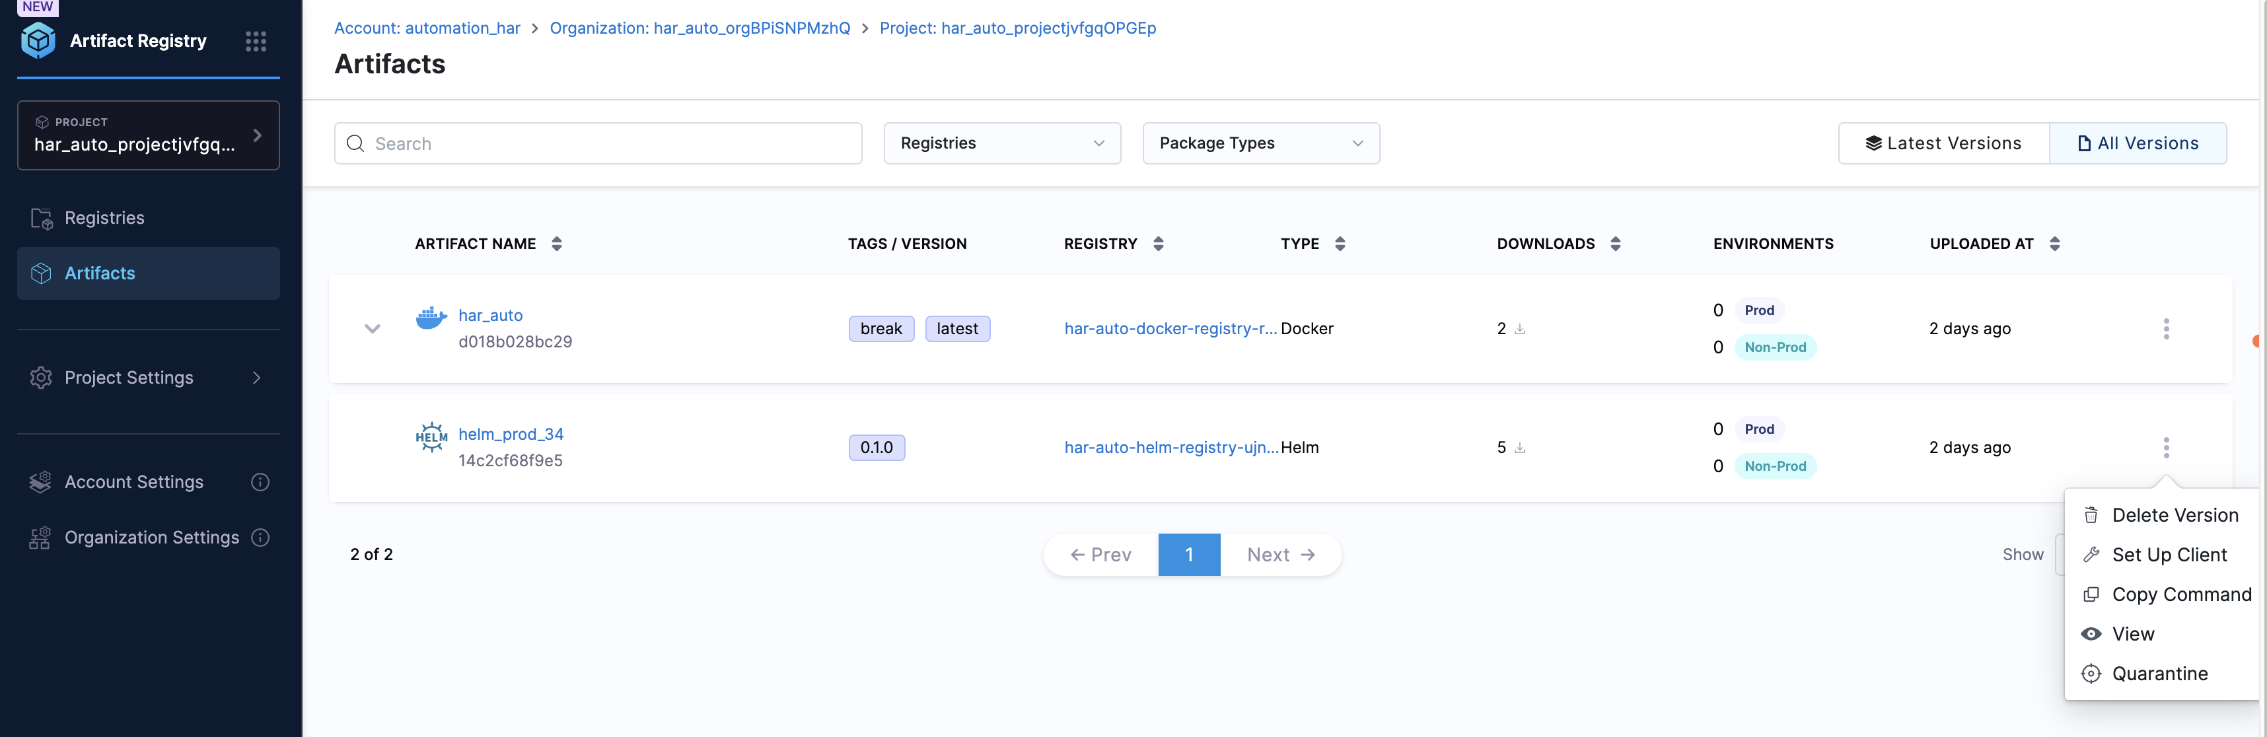Open the Package Types dropdown
The image size is (2267, 737).
(1260, 143)
